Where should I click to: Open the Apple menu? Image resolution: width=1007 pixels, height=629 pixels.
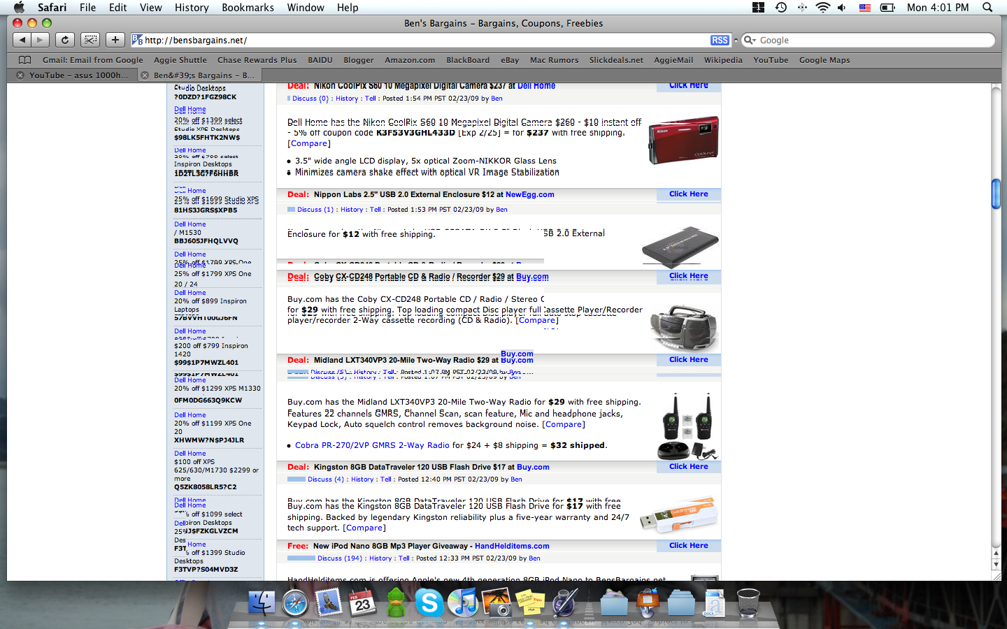19,7
